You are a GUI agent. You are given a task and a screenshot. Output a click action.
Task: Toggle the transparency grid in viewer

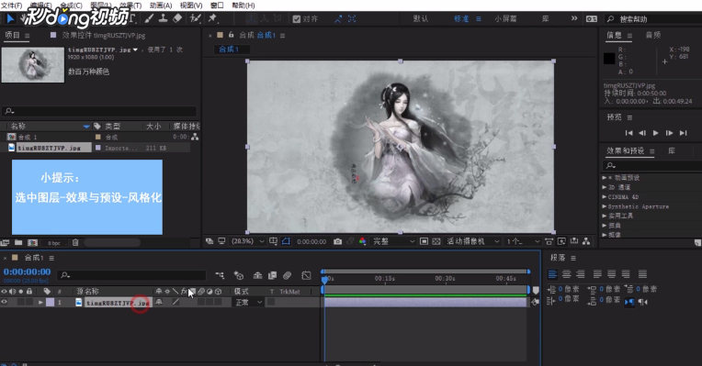tap(436, 241)
